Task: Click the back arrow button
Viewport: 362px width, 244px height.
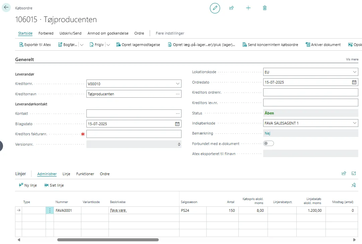Action: 6,7
